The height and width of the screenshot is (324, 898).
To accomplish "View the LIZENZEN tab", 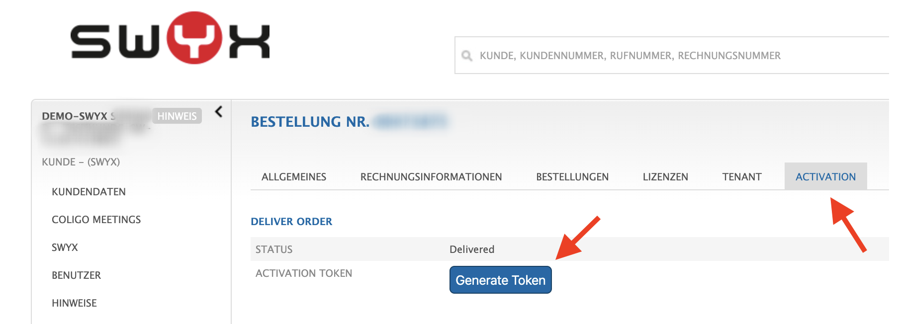I will 665,177.
